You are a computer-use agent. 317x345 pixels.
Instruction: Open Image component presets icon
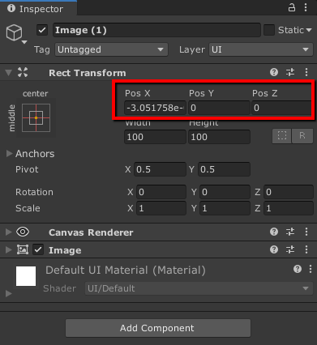point(290,249)
